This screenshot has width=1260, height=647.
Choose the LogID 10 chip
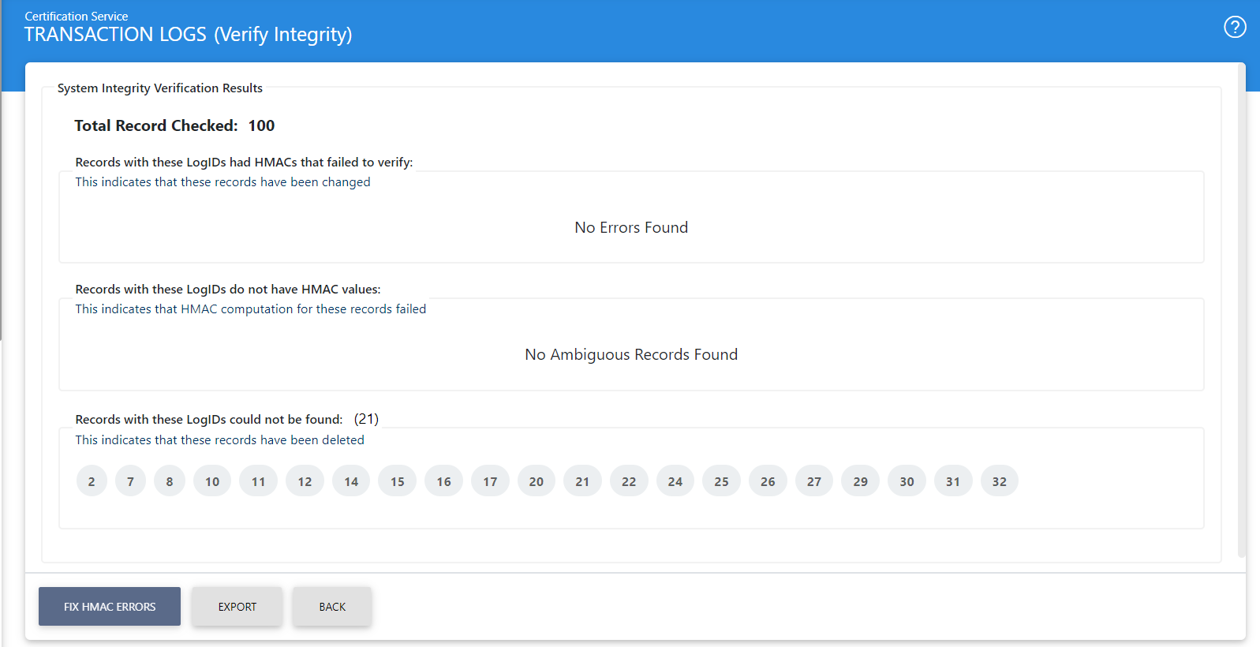(212, 481)
